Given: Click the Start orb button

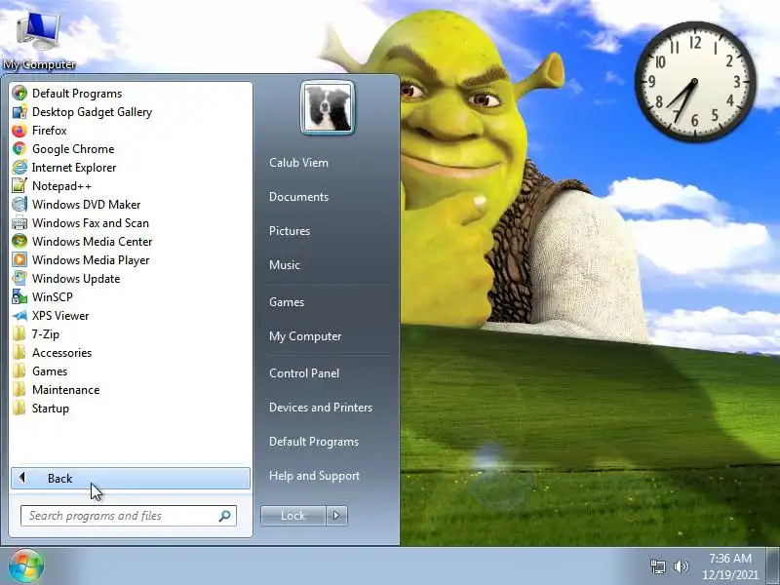Looking at the screenshot, I should point(26,566).
